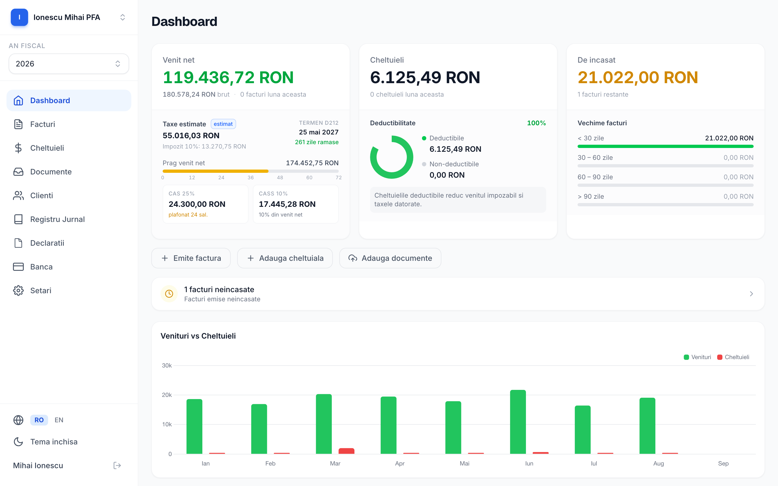Click Mihai Ionescu user name
778x486 pixels.
(x=38, y=466)
